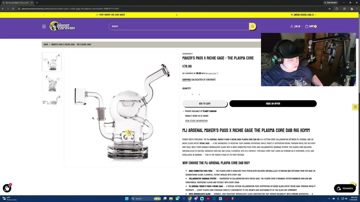Click browser forward arrow
The width and height of the screenshot is (360, 202).
(8, 9)
